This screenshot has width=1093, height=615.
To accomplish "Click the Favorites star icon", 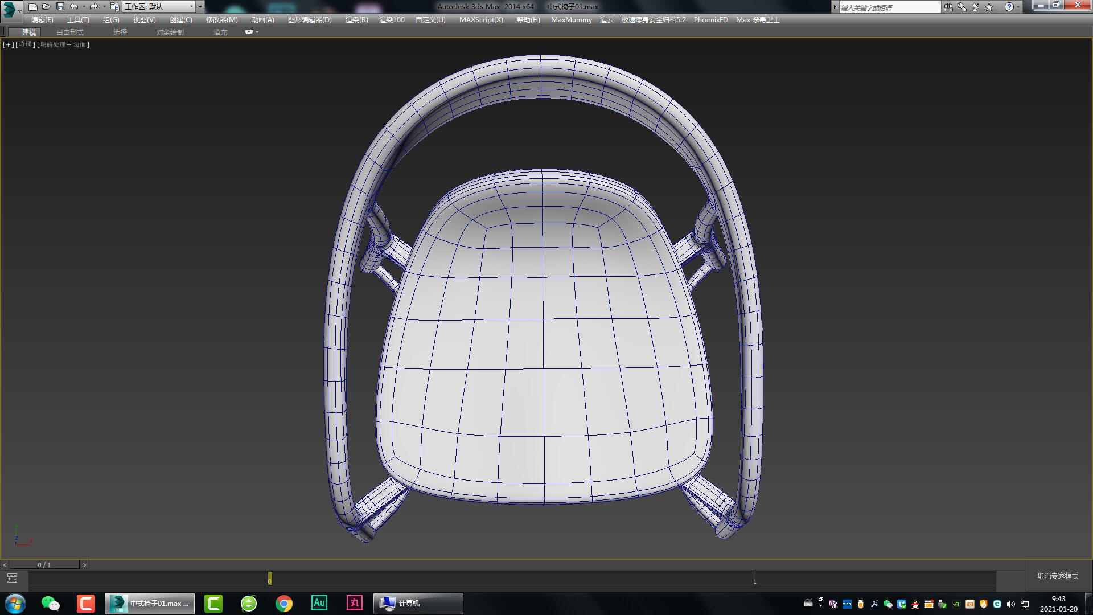I will coord(989,7).
